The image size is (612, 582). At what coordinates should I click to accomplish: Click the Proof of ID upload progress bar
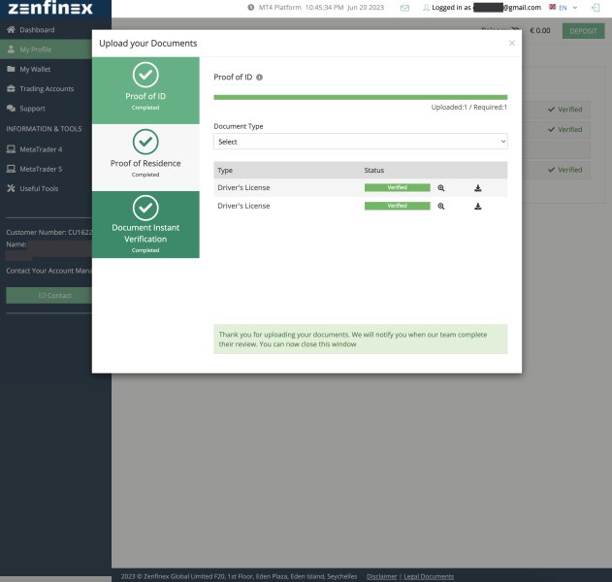pyautogui.click(x=360, y=97)
